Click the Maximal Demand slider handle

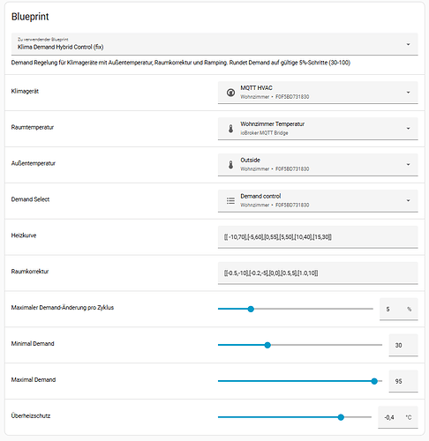coord(374,381)
